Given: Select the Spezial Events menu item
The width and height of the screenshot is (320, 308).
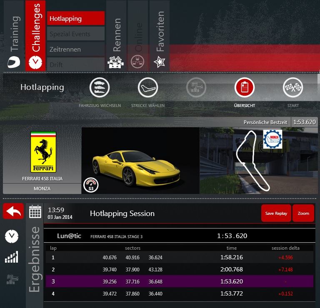Looking at the screenshot, I should point(76,34).
